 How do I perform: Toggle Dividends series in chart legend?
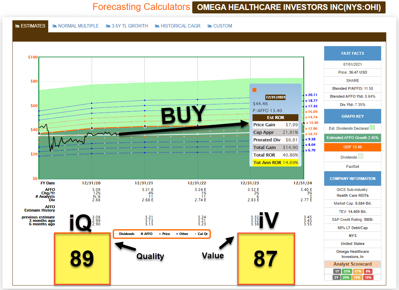[x=125, y=234]
